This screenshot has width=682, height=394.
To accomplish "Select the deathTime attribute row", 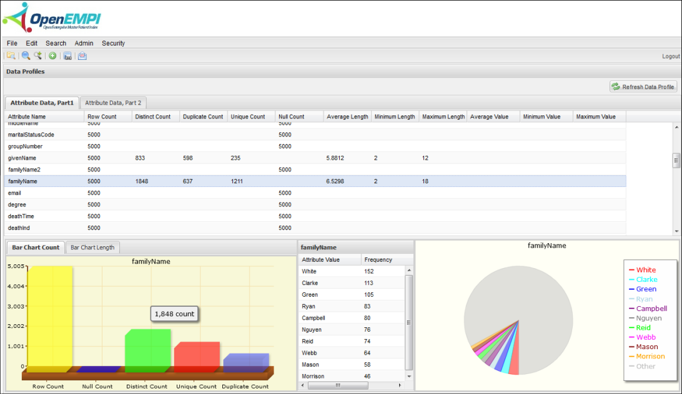I will (x=315, y=216).
